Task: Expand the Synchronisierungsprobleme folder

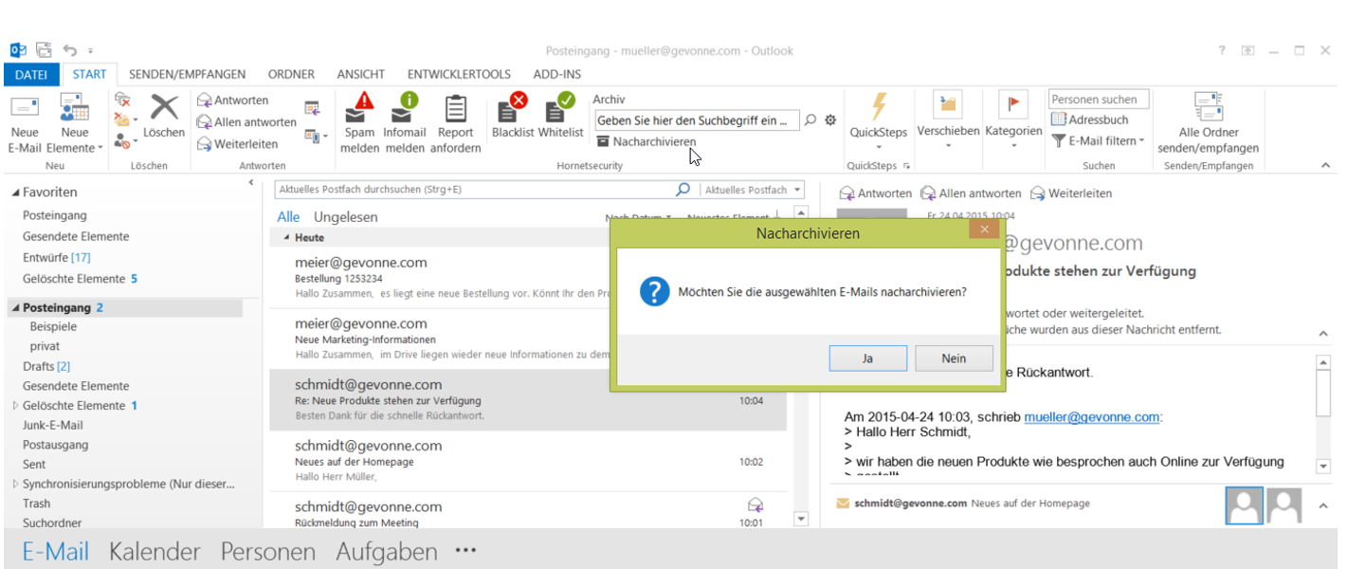Action: click(15, 484)
